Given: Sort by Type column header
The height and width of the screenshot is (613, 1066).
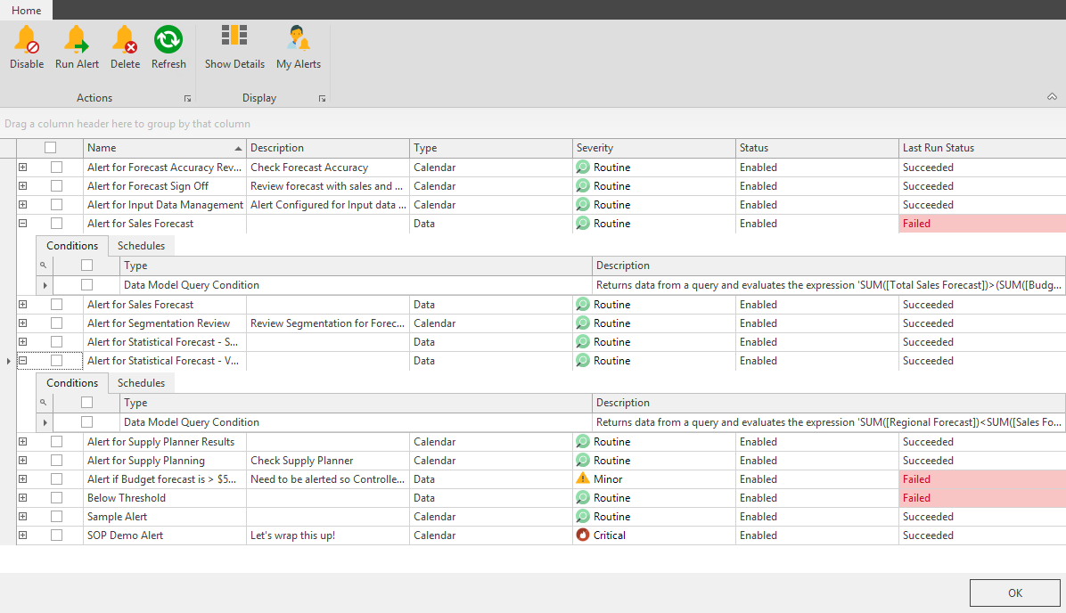Looking at the screenshot, I should (491, 148).
